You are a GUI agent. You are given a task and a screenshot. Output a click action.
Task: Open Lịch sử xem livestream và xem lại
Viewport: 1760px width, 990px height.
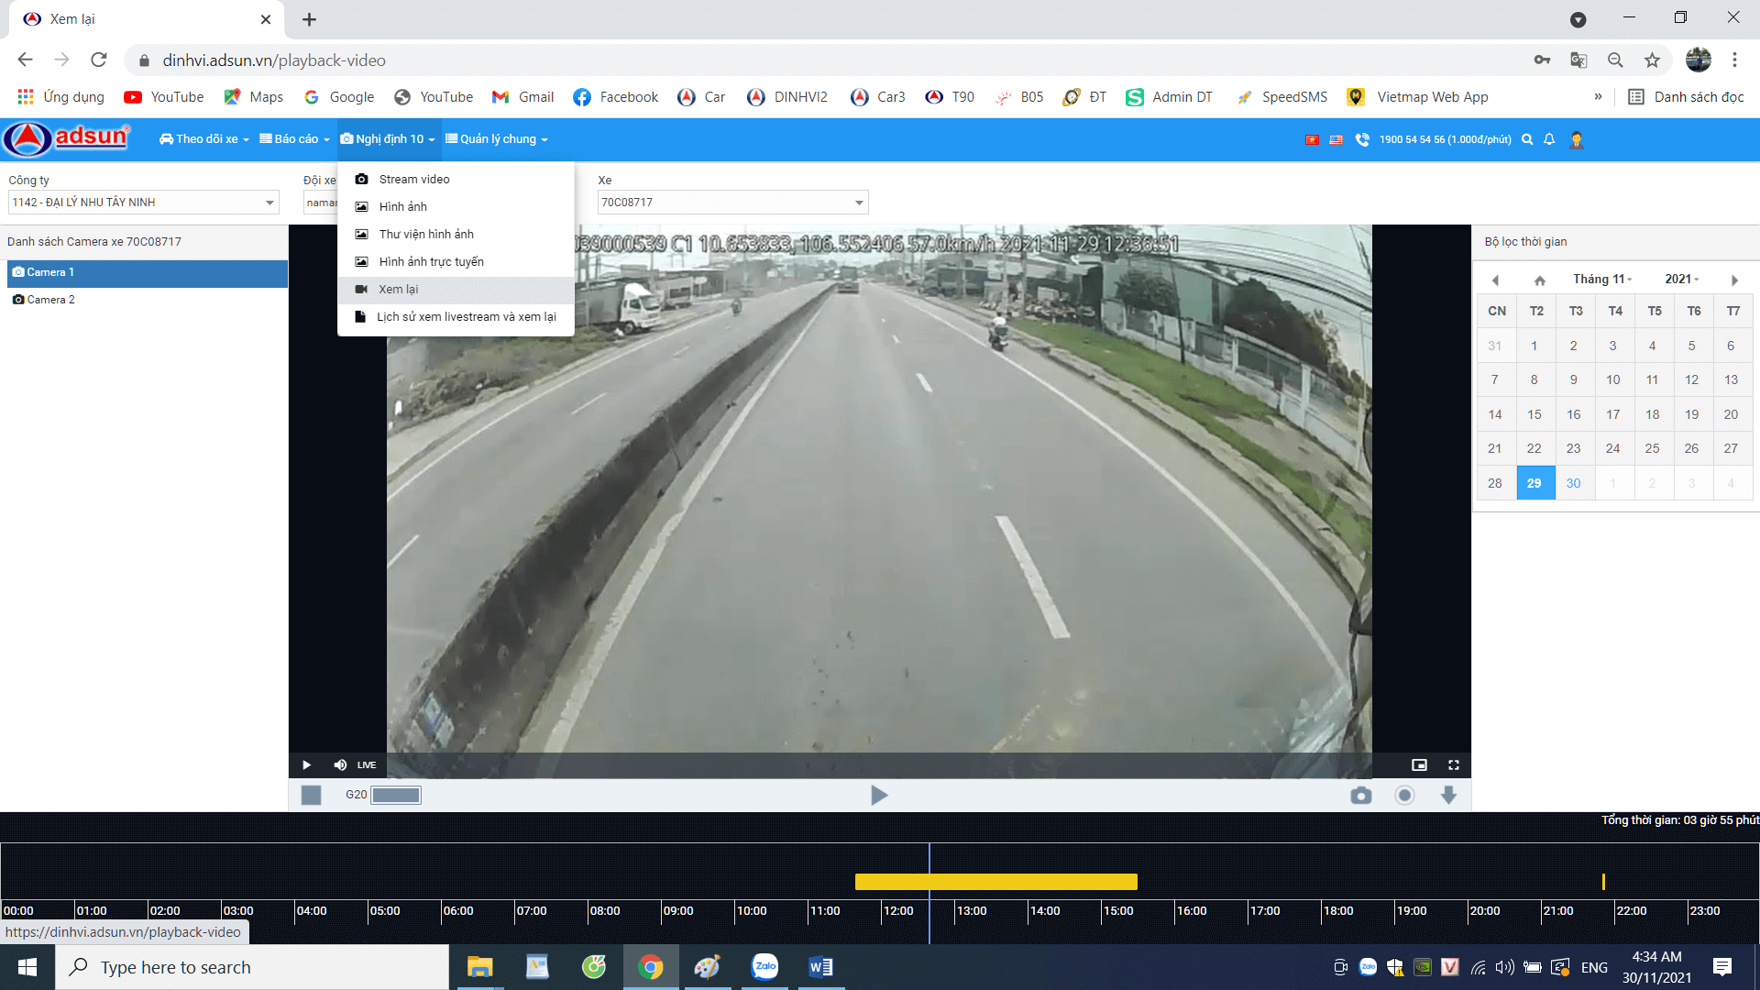pyautogui.click(x=466, y=316)
